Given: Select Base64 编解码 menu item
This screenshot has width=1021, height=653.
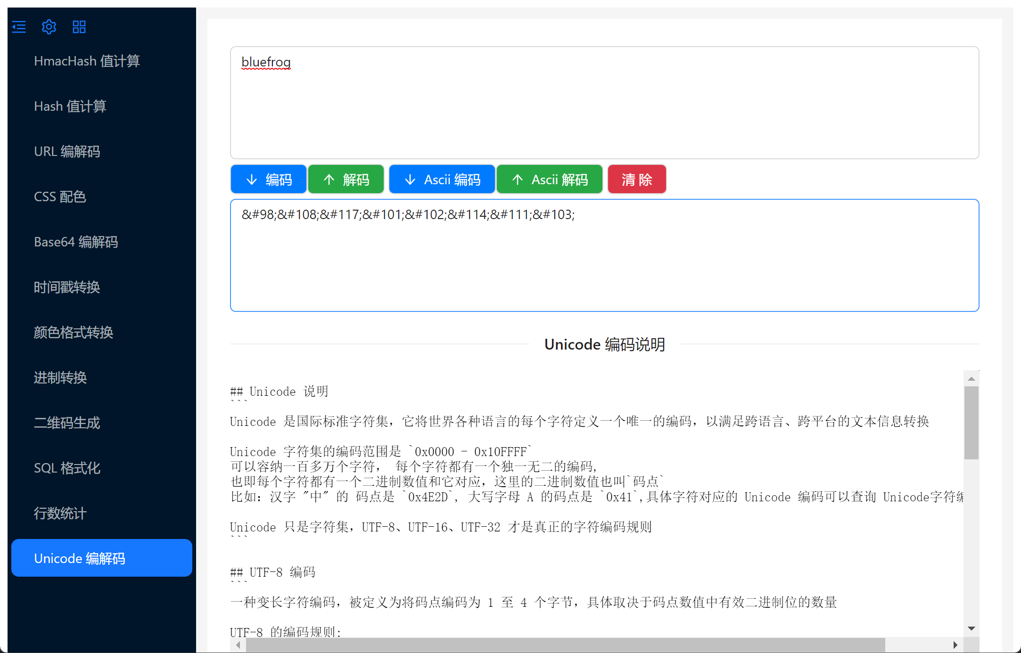Looking at the screenshot, I should click(x=76, y=242).
